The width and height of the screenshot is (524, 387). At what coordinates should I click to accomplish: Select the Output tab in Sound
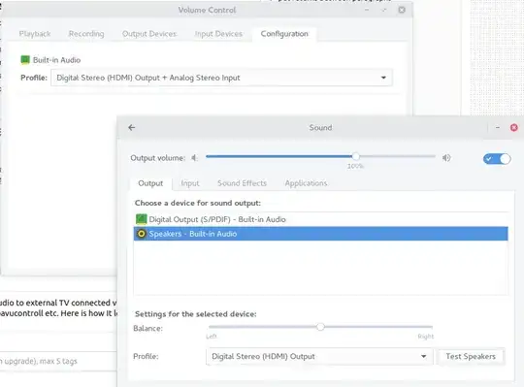150,183
